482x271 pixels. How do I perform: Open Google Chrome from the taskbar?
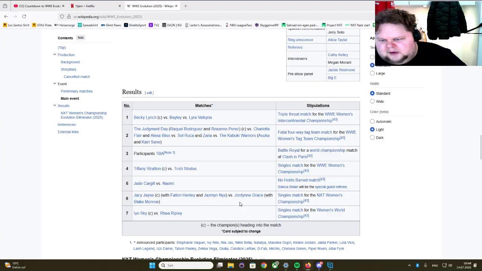click(264, 265)
